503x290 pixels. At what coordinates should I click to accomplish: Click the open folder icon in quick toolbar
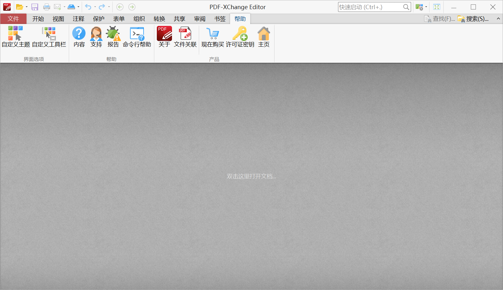(20, 7)
